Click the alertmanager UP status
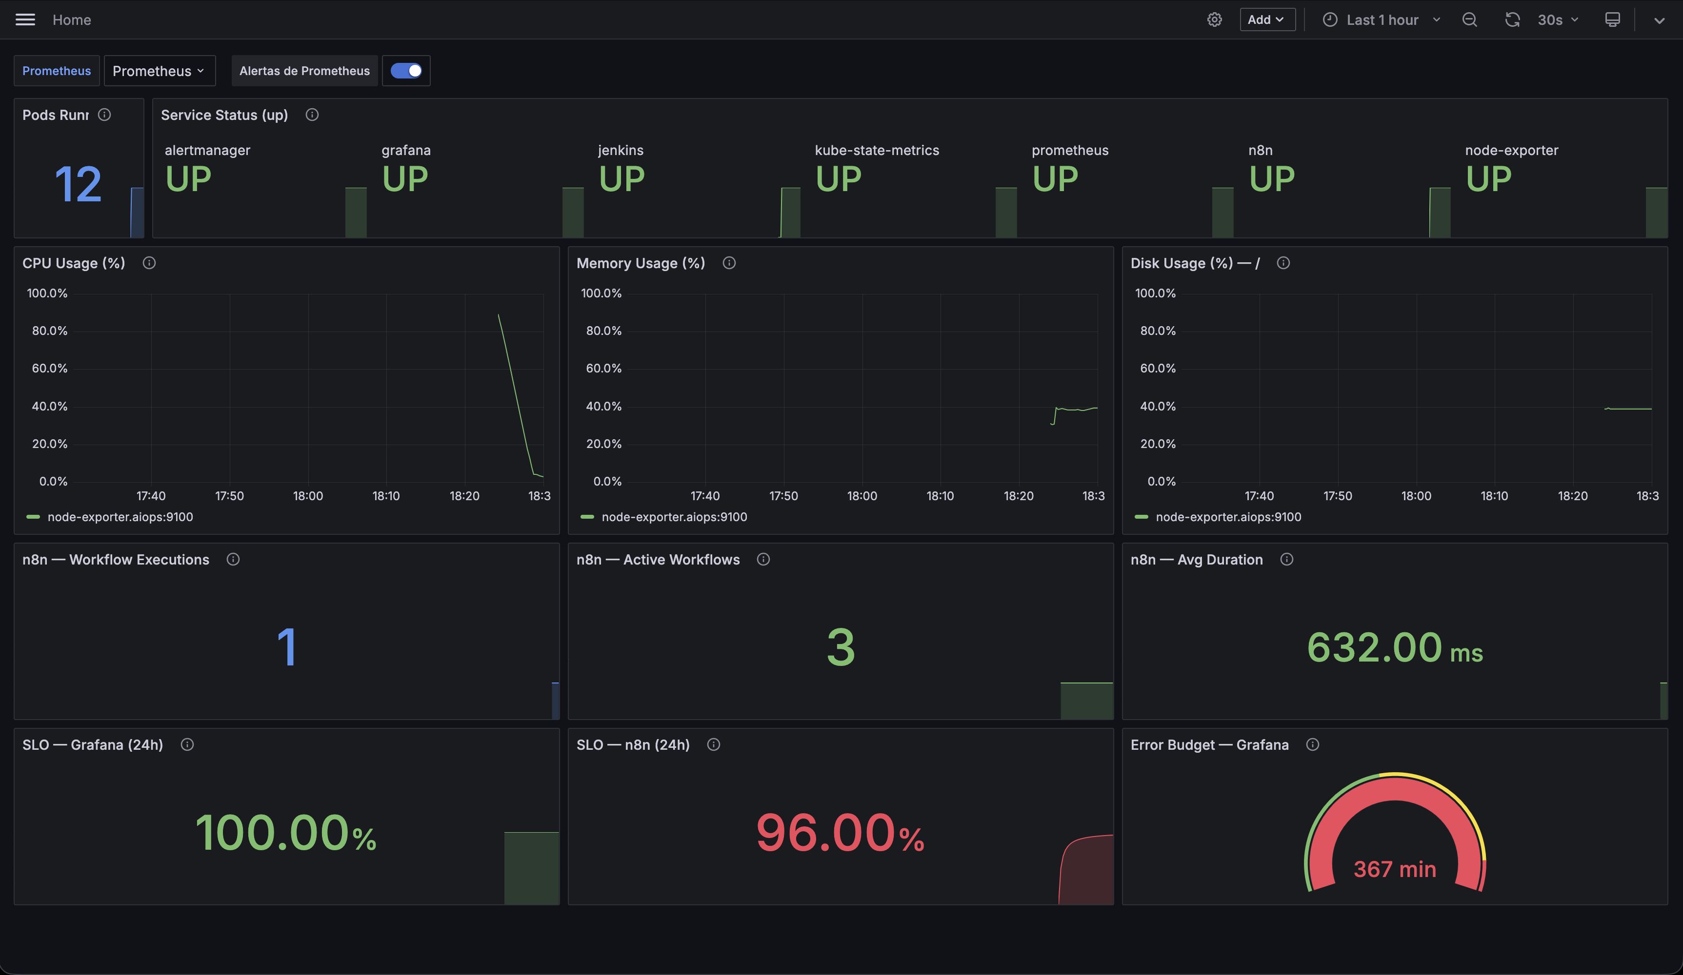 pos(188,179)
